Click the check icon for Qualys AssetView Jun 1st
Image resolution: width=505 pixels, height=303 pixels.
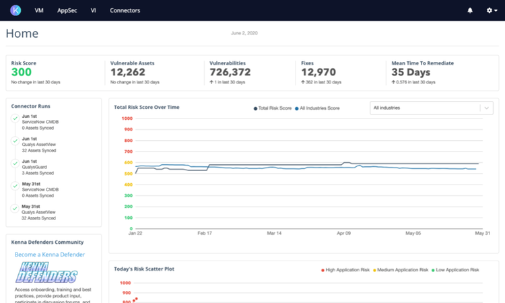coord(15,141)
